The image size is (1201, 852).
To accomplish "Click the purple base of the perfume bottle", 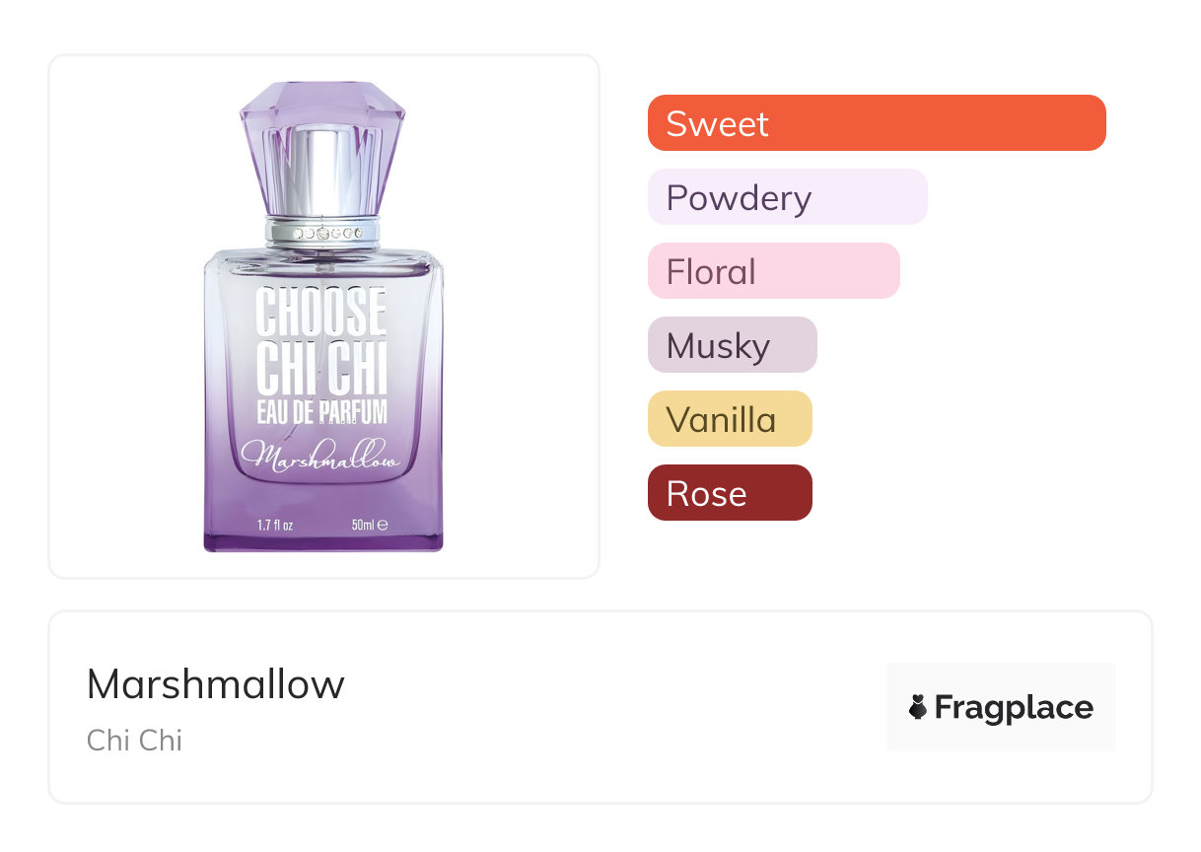I will point(322,542).
